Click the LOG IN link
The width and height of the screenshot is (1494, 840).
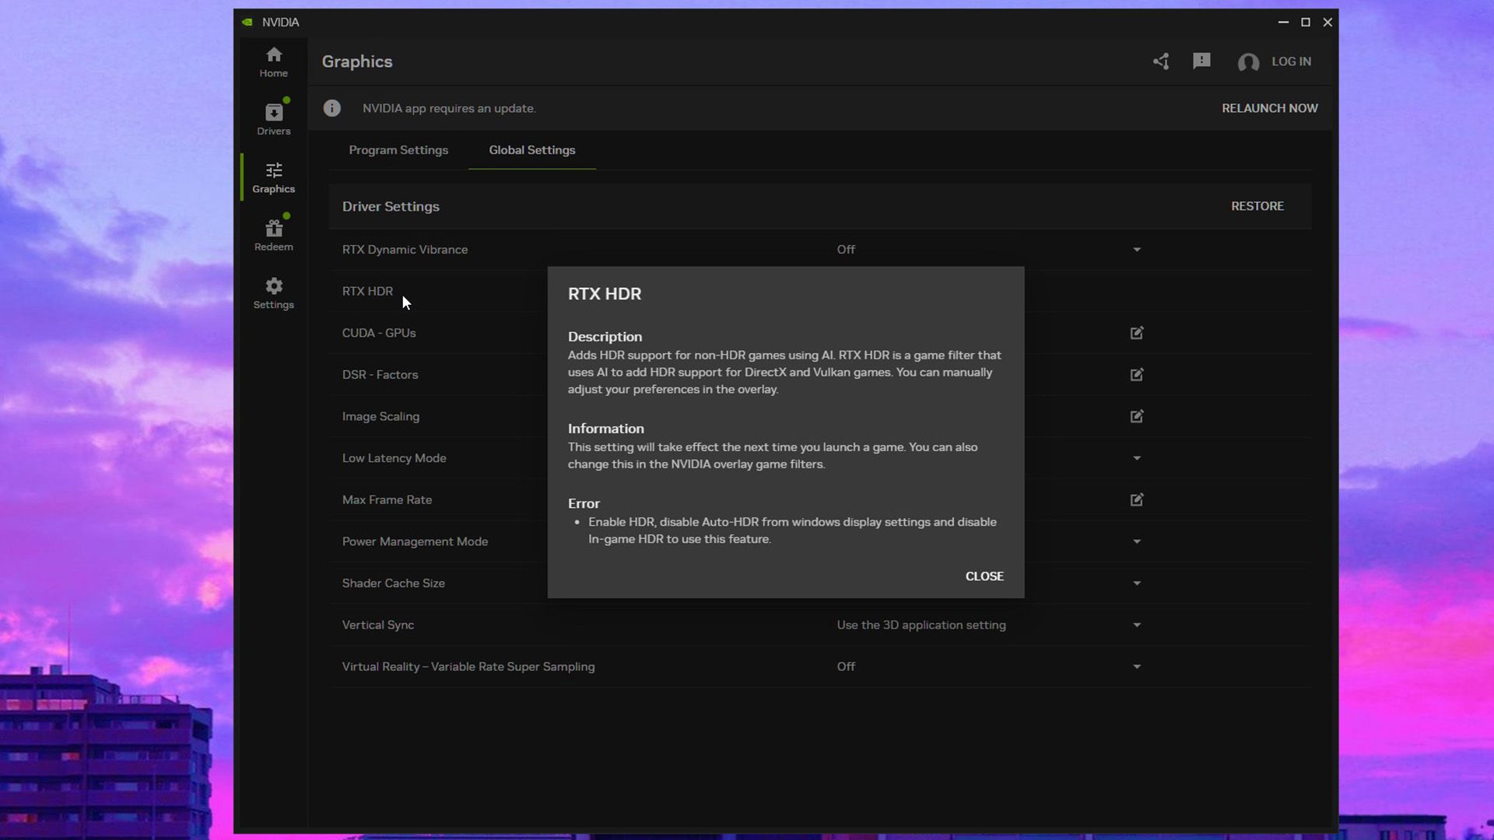(x=1291, y=61)
